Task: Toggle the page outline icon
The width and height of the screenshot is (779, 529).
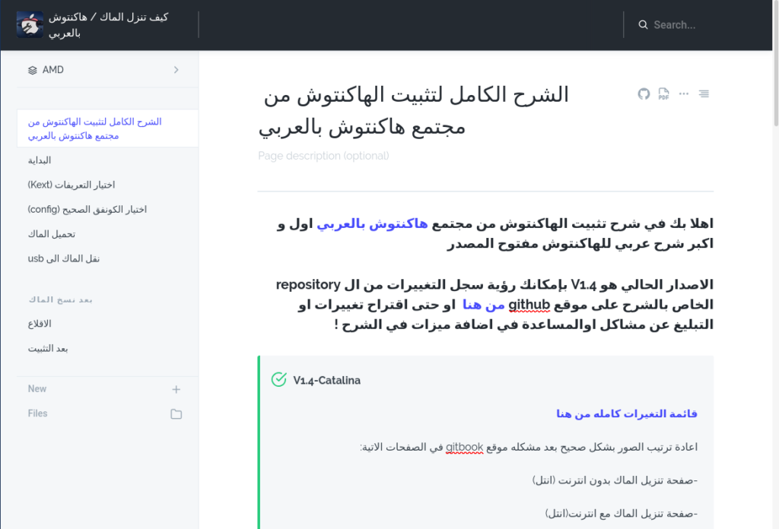Action: pyautogui.click(x=704, y=94)
